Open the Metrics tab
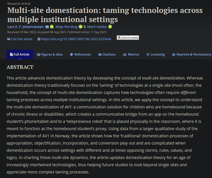This screenshot has height=178, width=212. coord(131,54)
